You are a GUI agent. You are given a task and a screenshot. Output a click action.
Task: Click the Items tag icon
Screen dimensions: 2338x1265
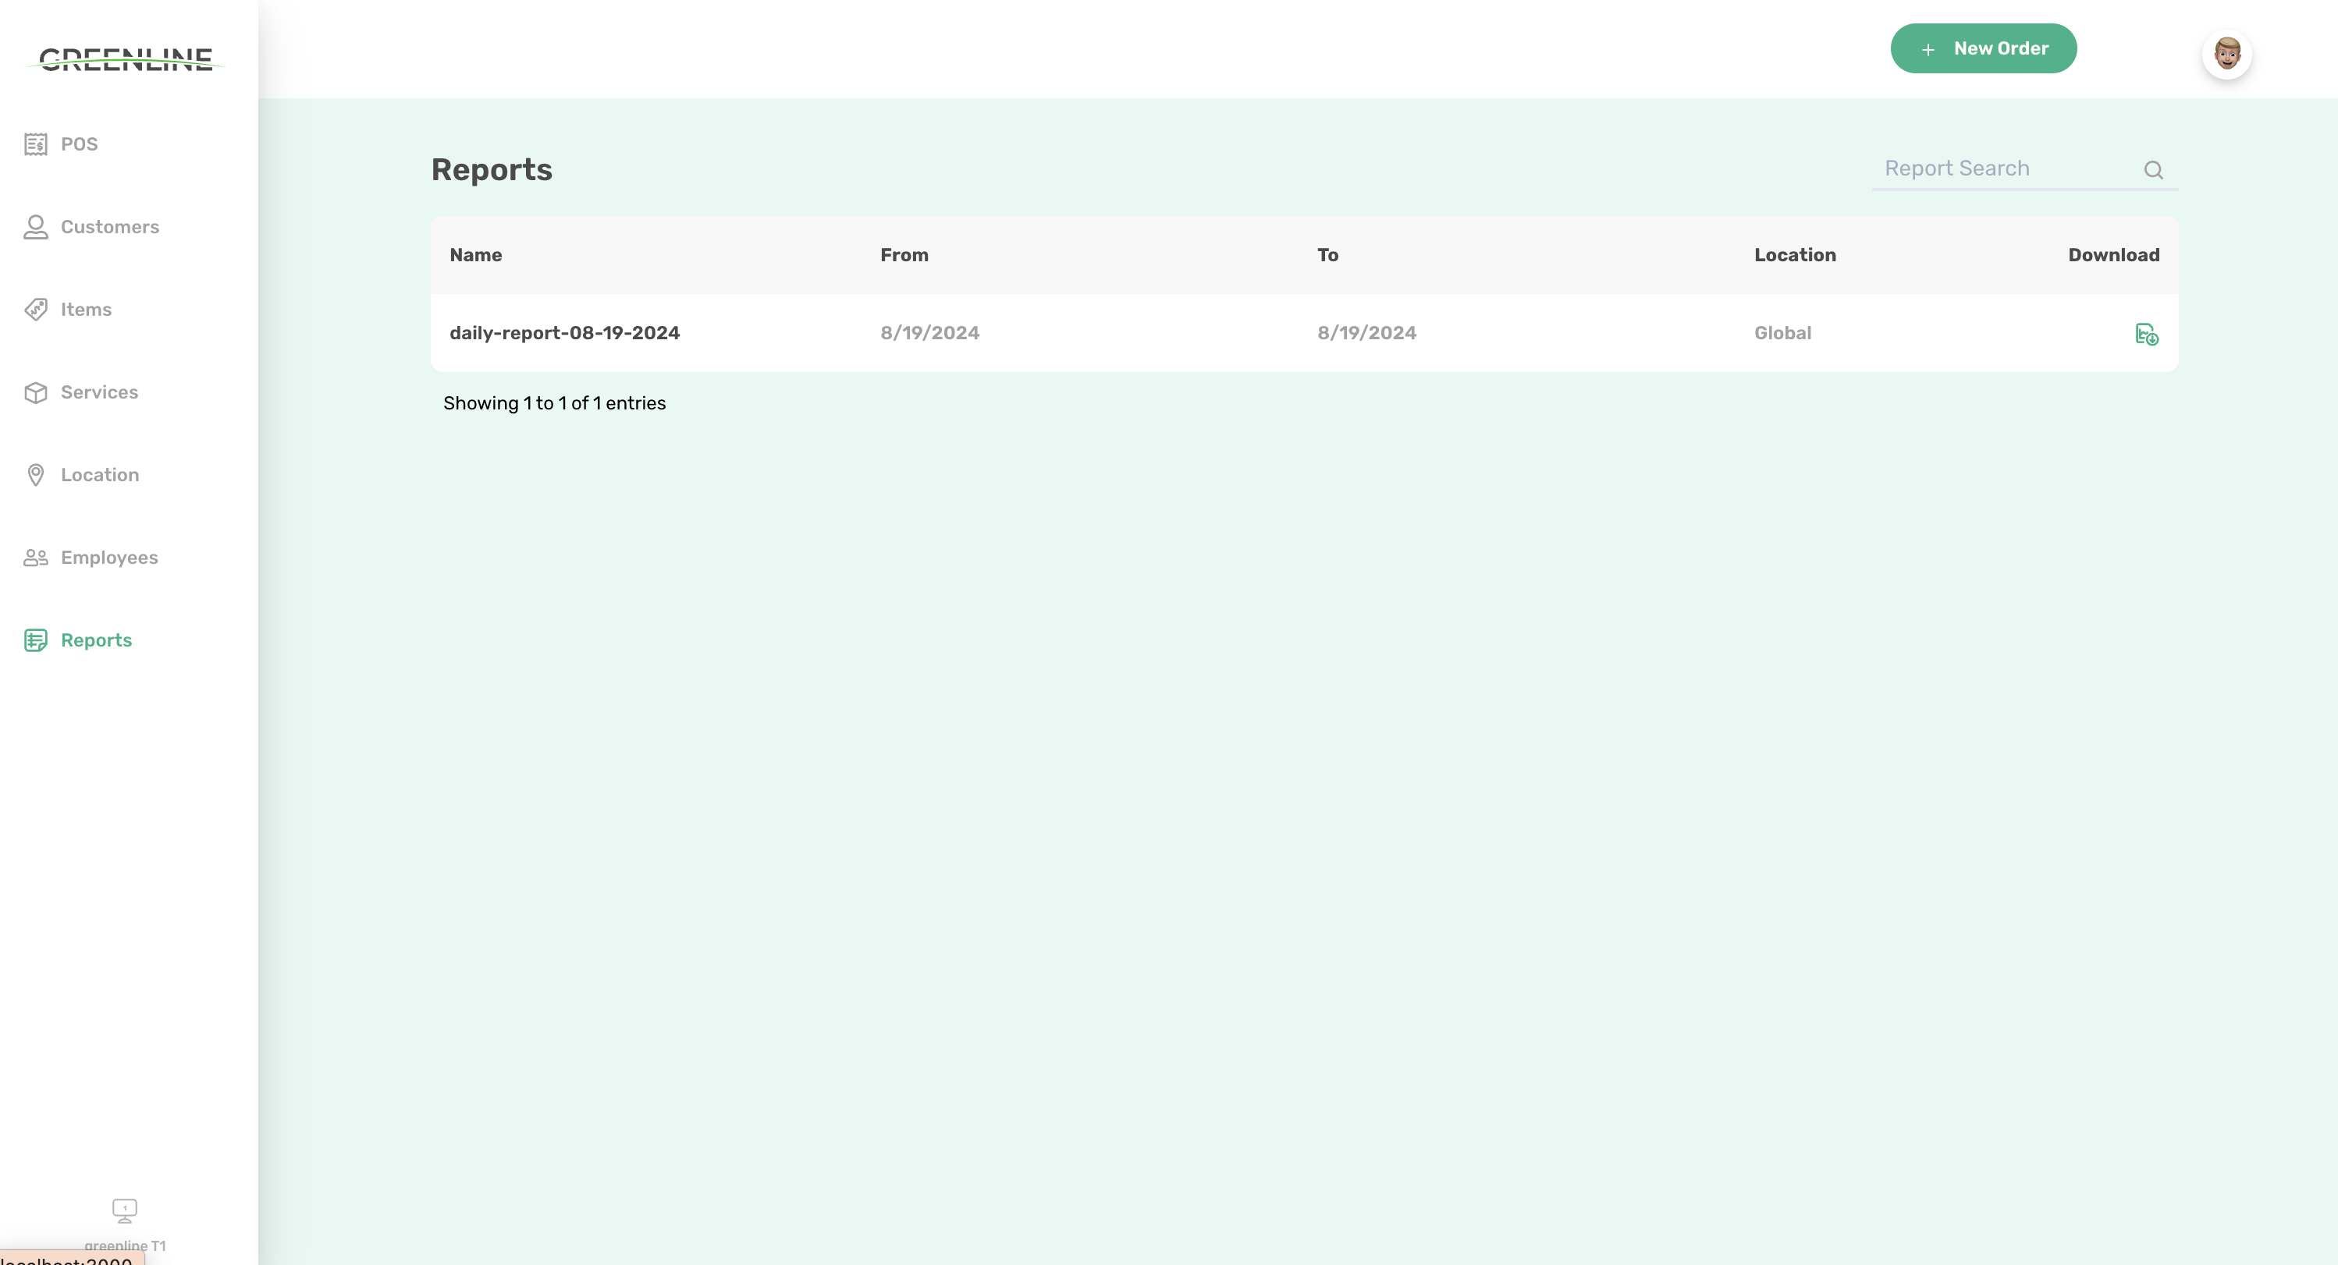point(37,309)
